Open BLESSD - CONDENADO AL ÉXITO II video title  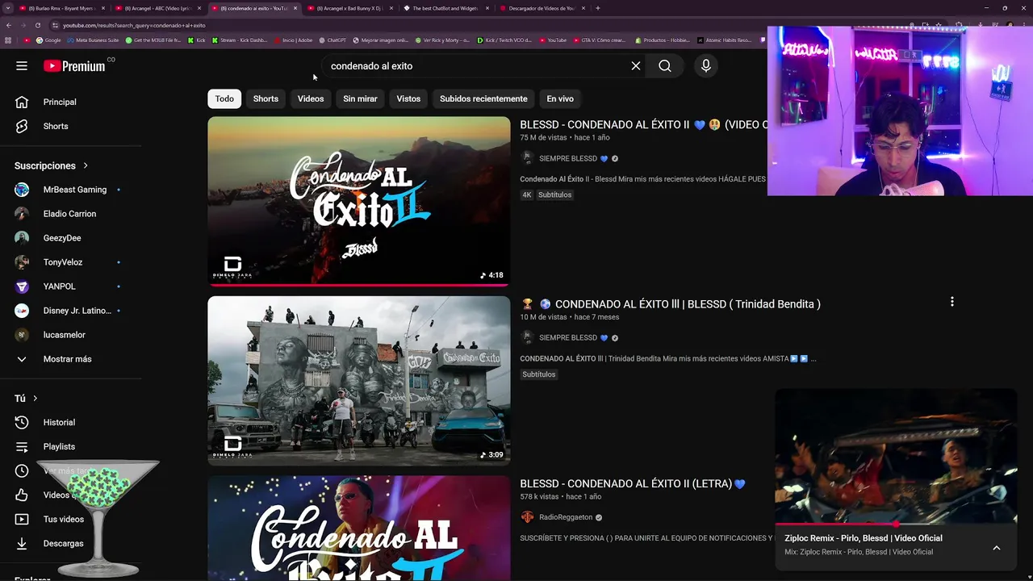643,125
